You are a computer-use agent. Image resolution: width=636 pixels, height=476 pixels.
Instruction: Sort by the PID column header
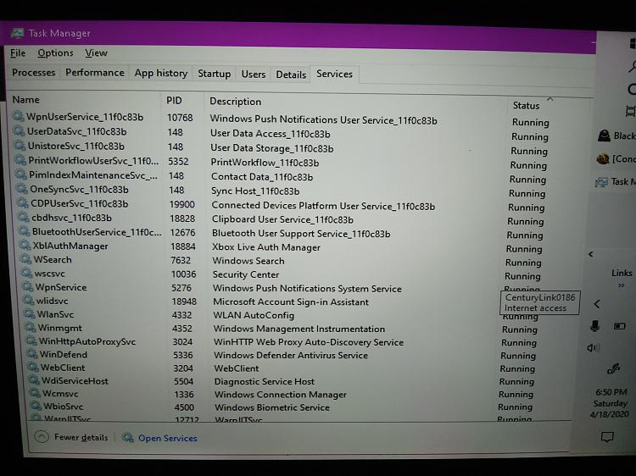coord(174,101)
